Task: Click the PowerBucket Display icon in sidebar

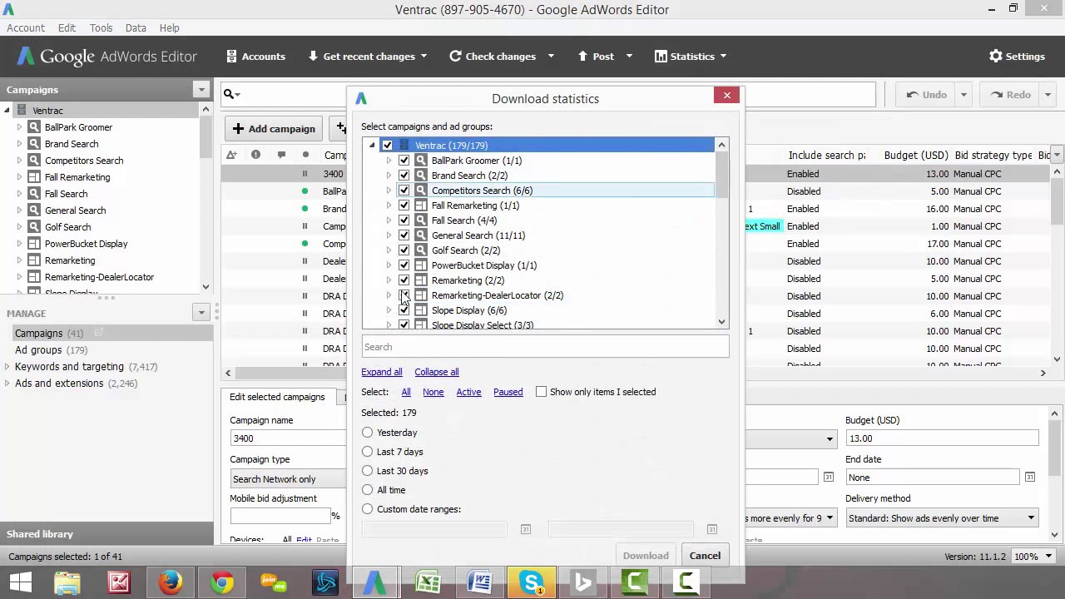Action: click(x=34, y=244)
